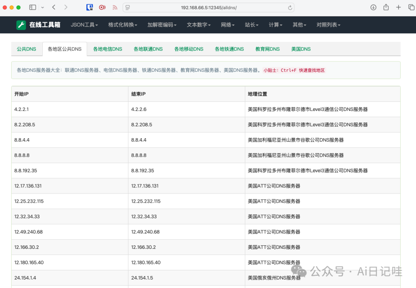
Task: Expand the 对照列表 dropdown menu
Action: coord(328,25)
